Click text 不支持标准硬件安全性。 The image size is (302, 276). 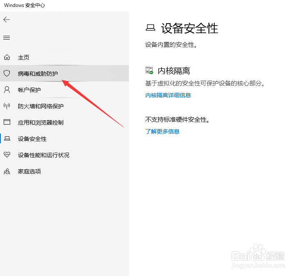coord(177,120)
